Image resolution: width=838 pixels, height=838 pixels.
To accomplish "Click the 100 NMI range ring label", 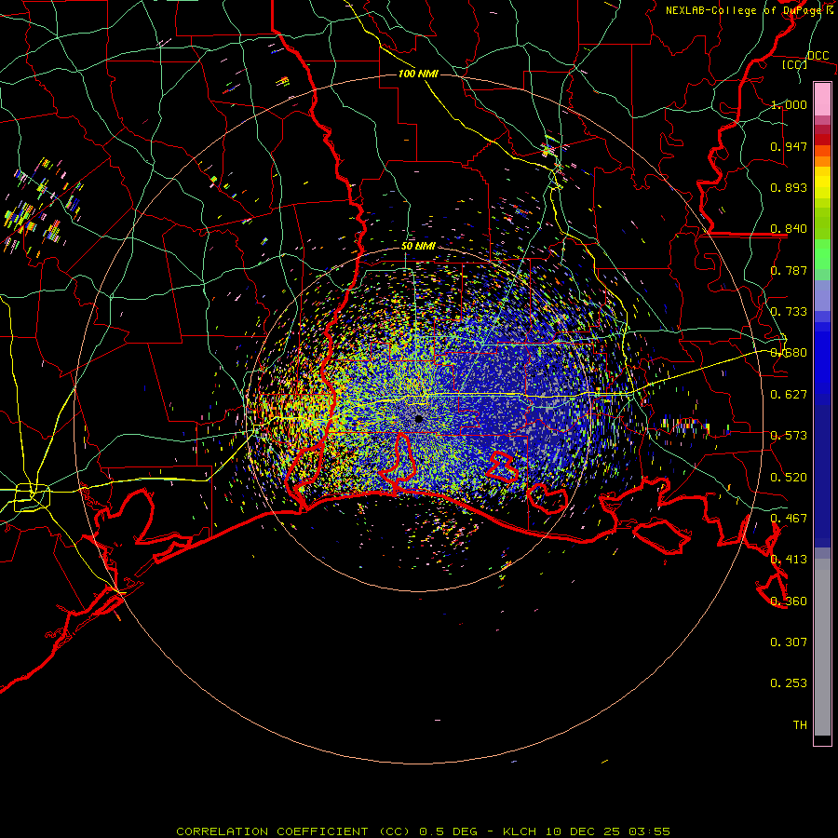I will (418, 74).
